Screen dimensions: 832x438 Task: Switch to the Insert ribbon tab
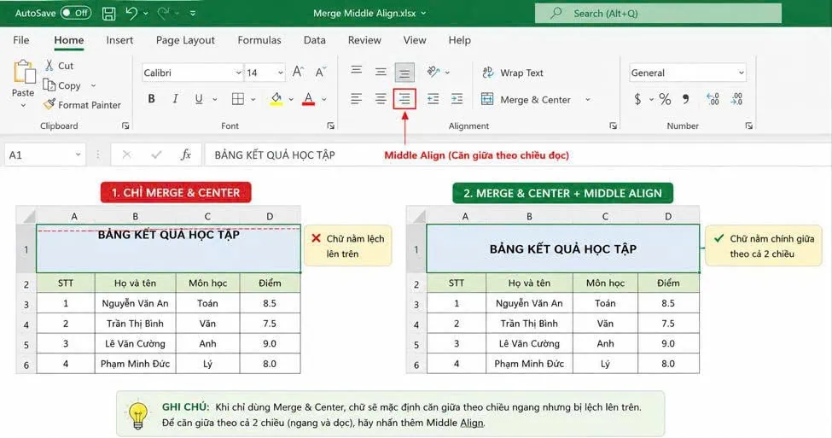pyautogui.click(x=119, y=40)
